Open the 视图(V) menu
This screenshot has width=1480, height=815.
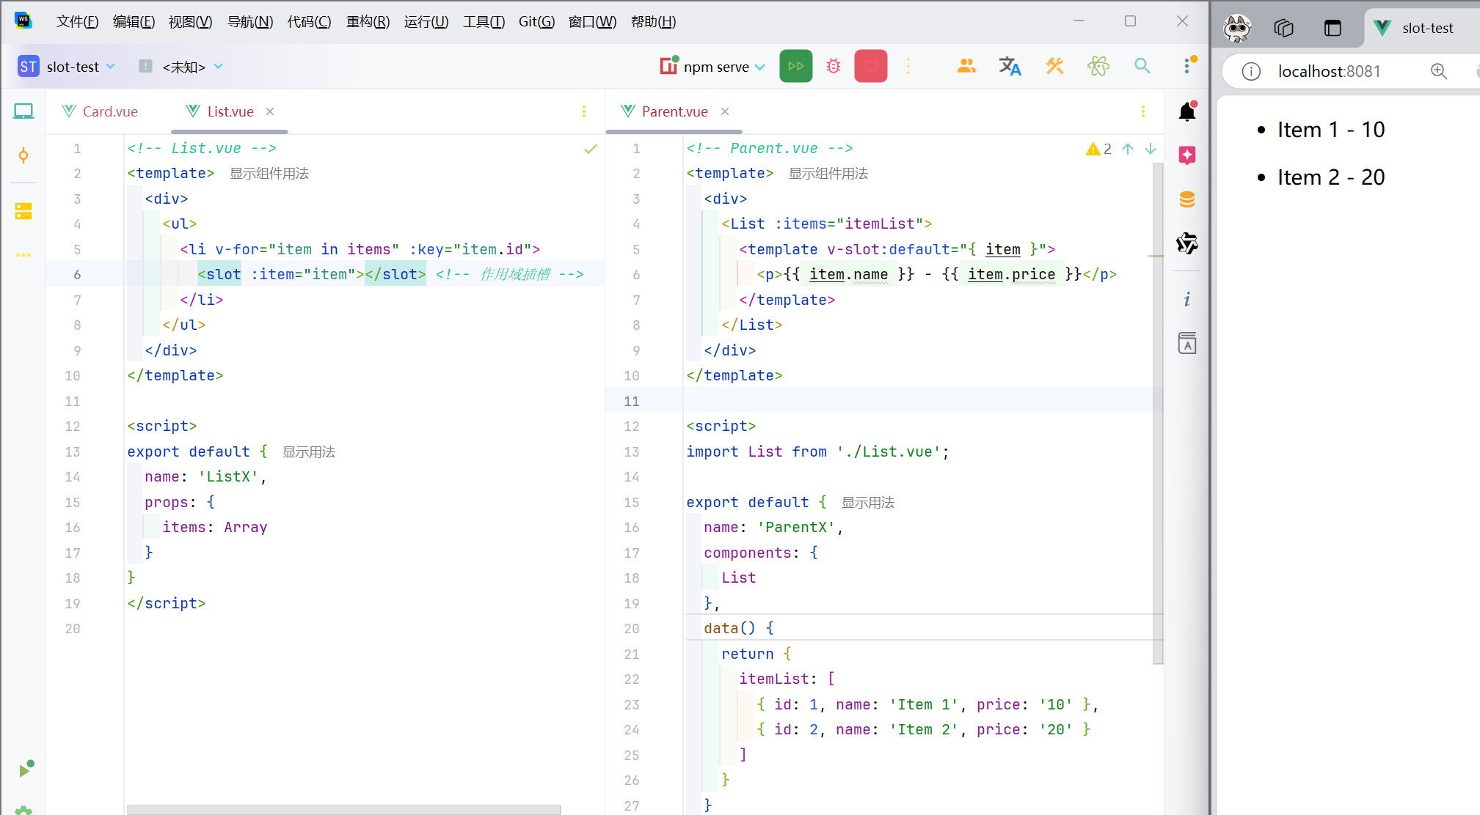coord(190,22)
